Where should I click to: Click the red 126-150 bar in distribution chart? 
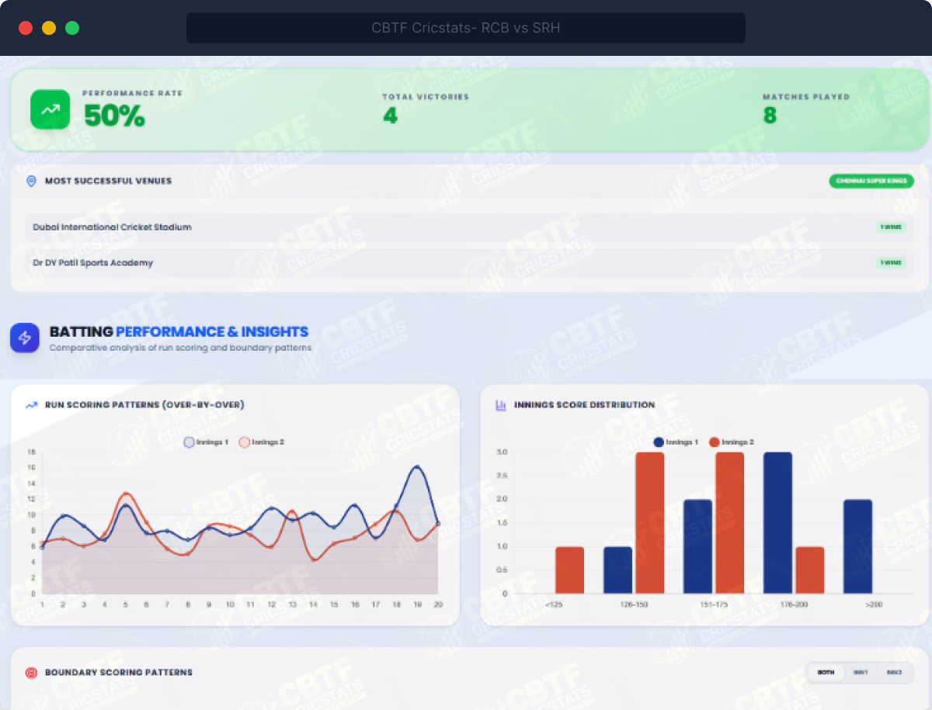(x=649, y=523)
